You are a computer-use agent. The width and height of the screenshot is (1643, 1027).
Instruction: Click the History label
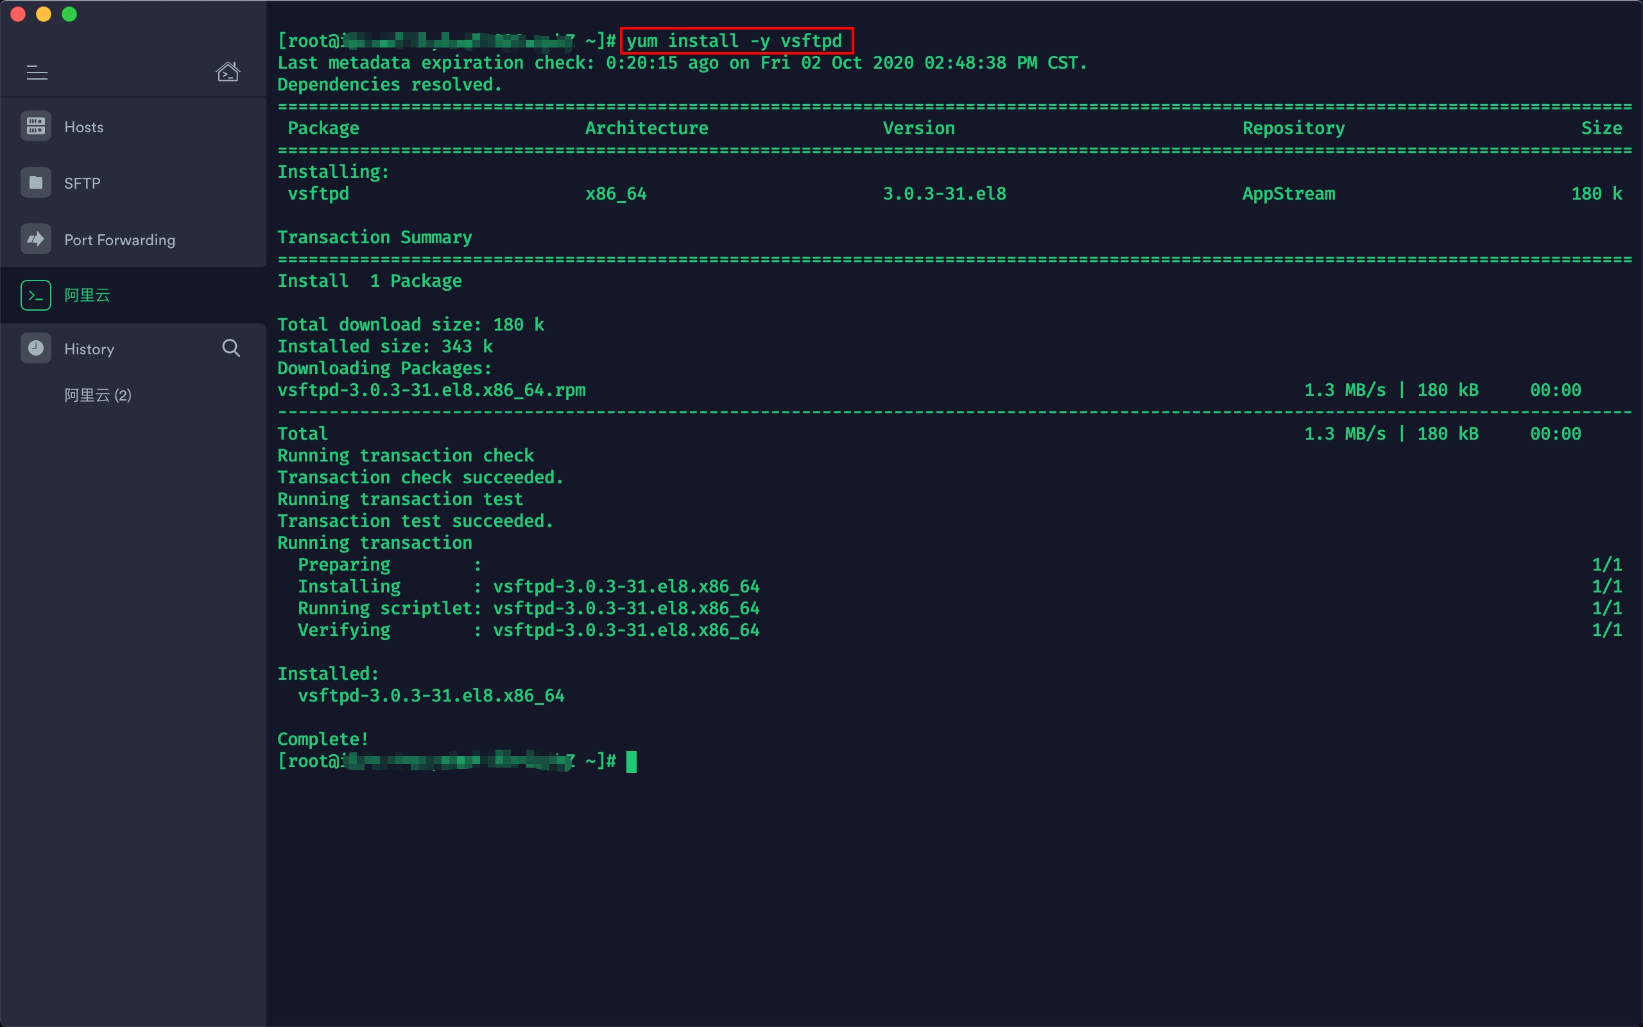pos(89,349)
